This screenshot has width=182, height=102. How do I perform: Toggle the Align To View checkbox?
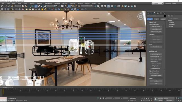152,66
